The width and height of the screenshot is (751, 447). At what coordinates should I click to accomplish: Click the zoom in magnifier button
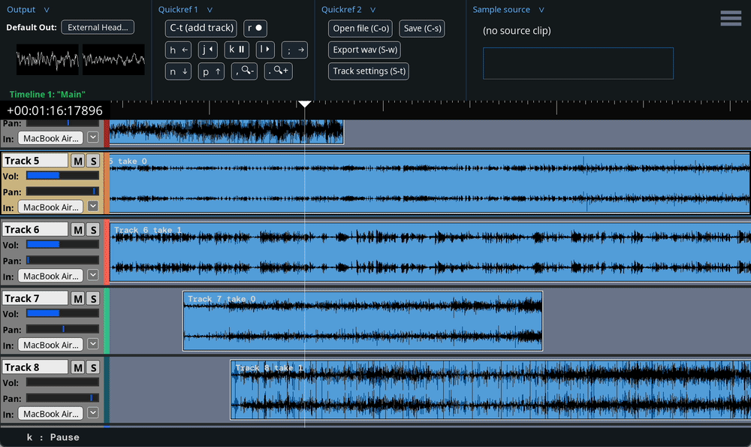click(x=278, y=71)
